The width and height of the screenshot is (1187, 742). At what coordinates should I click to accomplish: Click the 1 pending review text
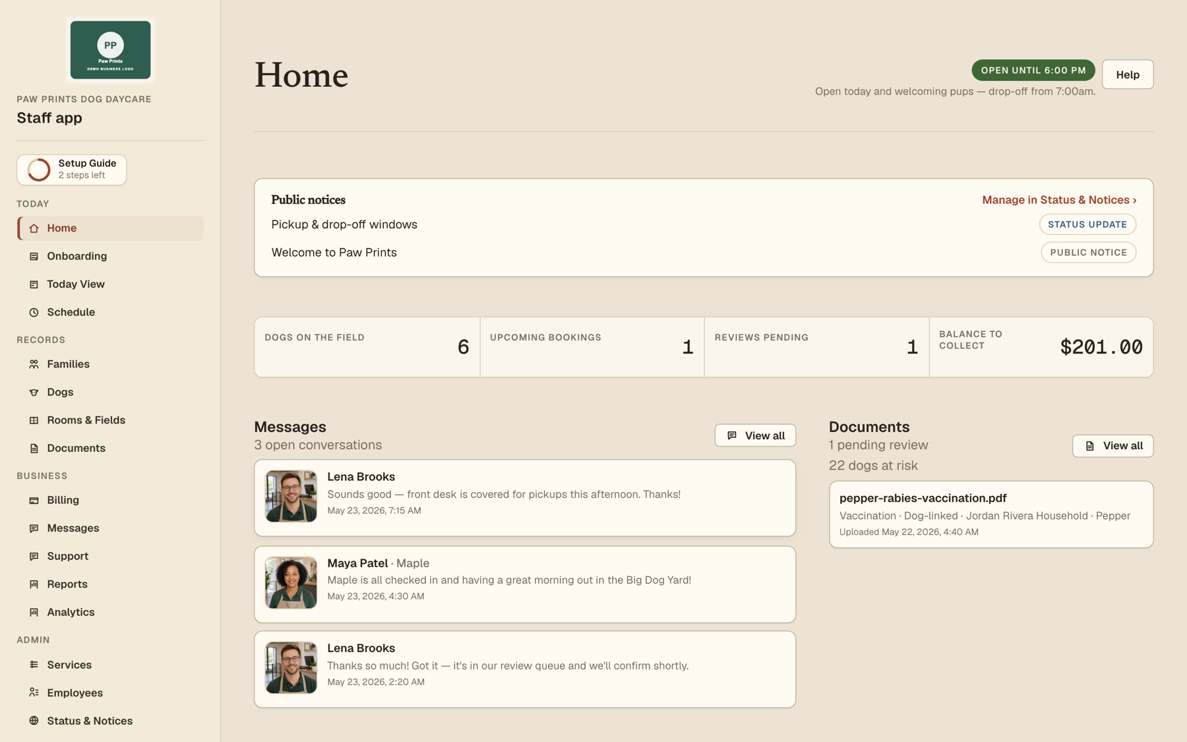pyautogui.click(x=878, y=445)
